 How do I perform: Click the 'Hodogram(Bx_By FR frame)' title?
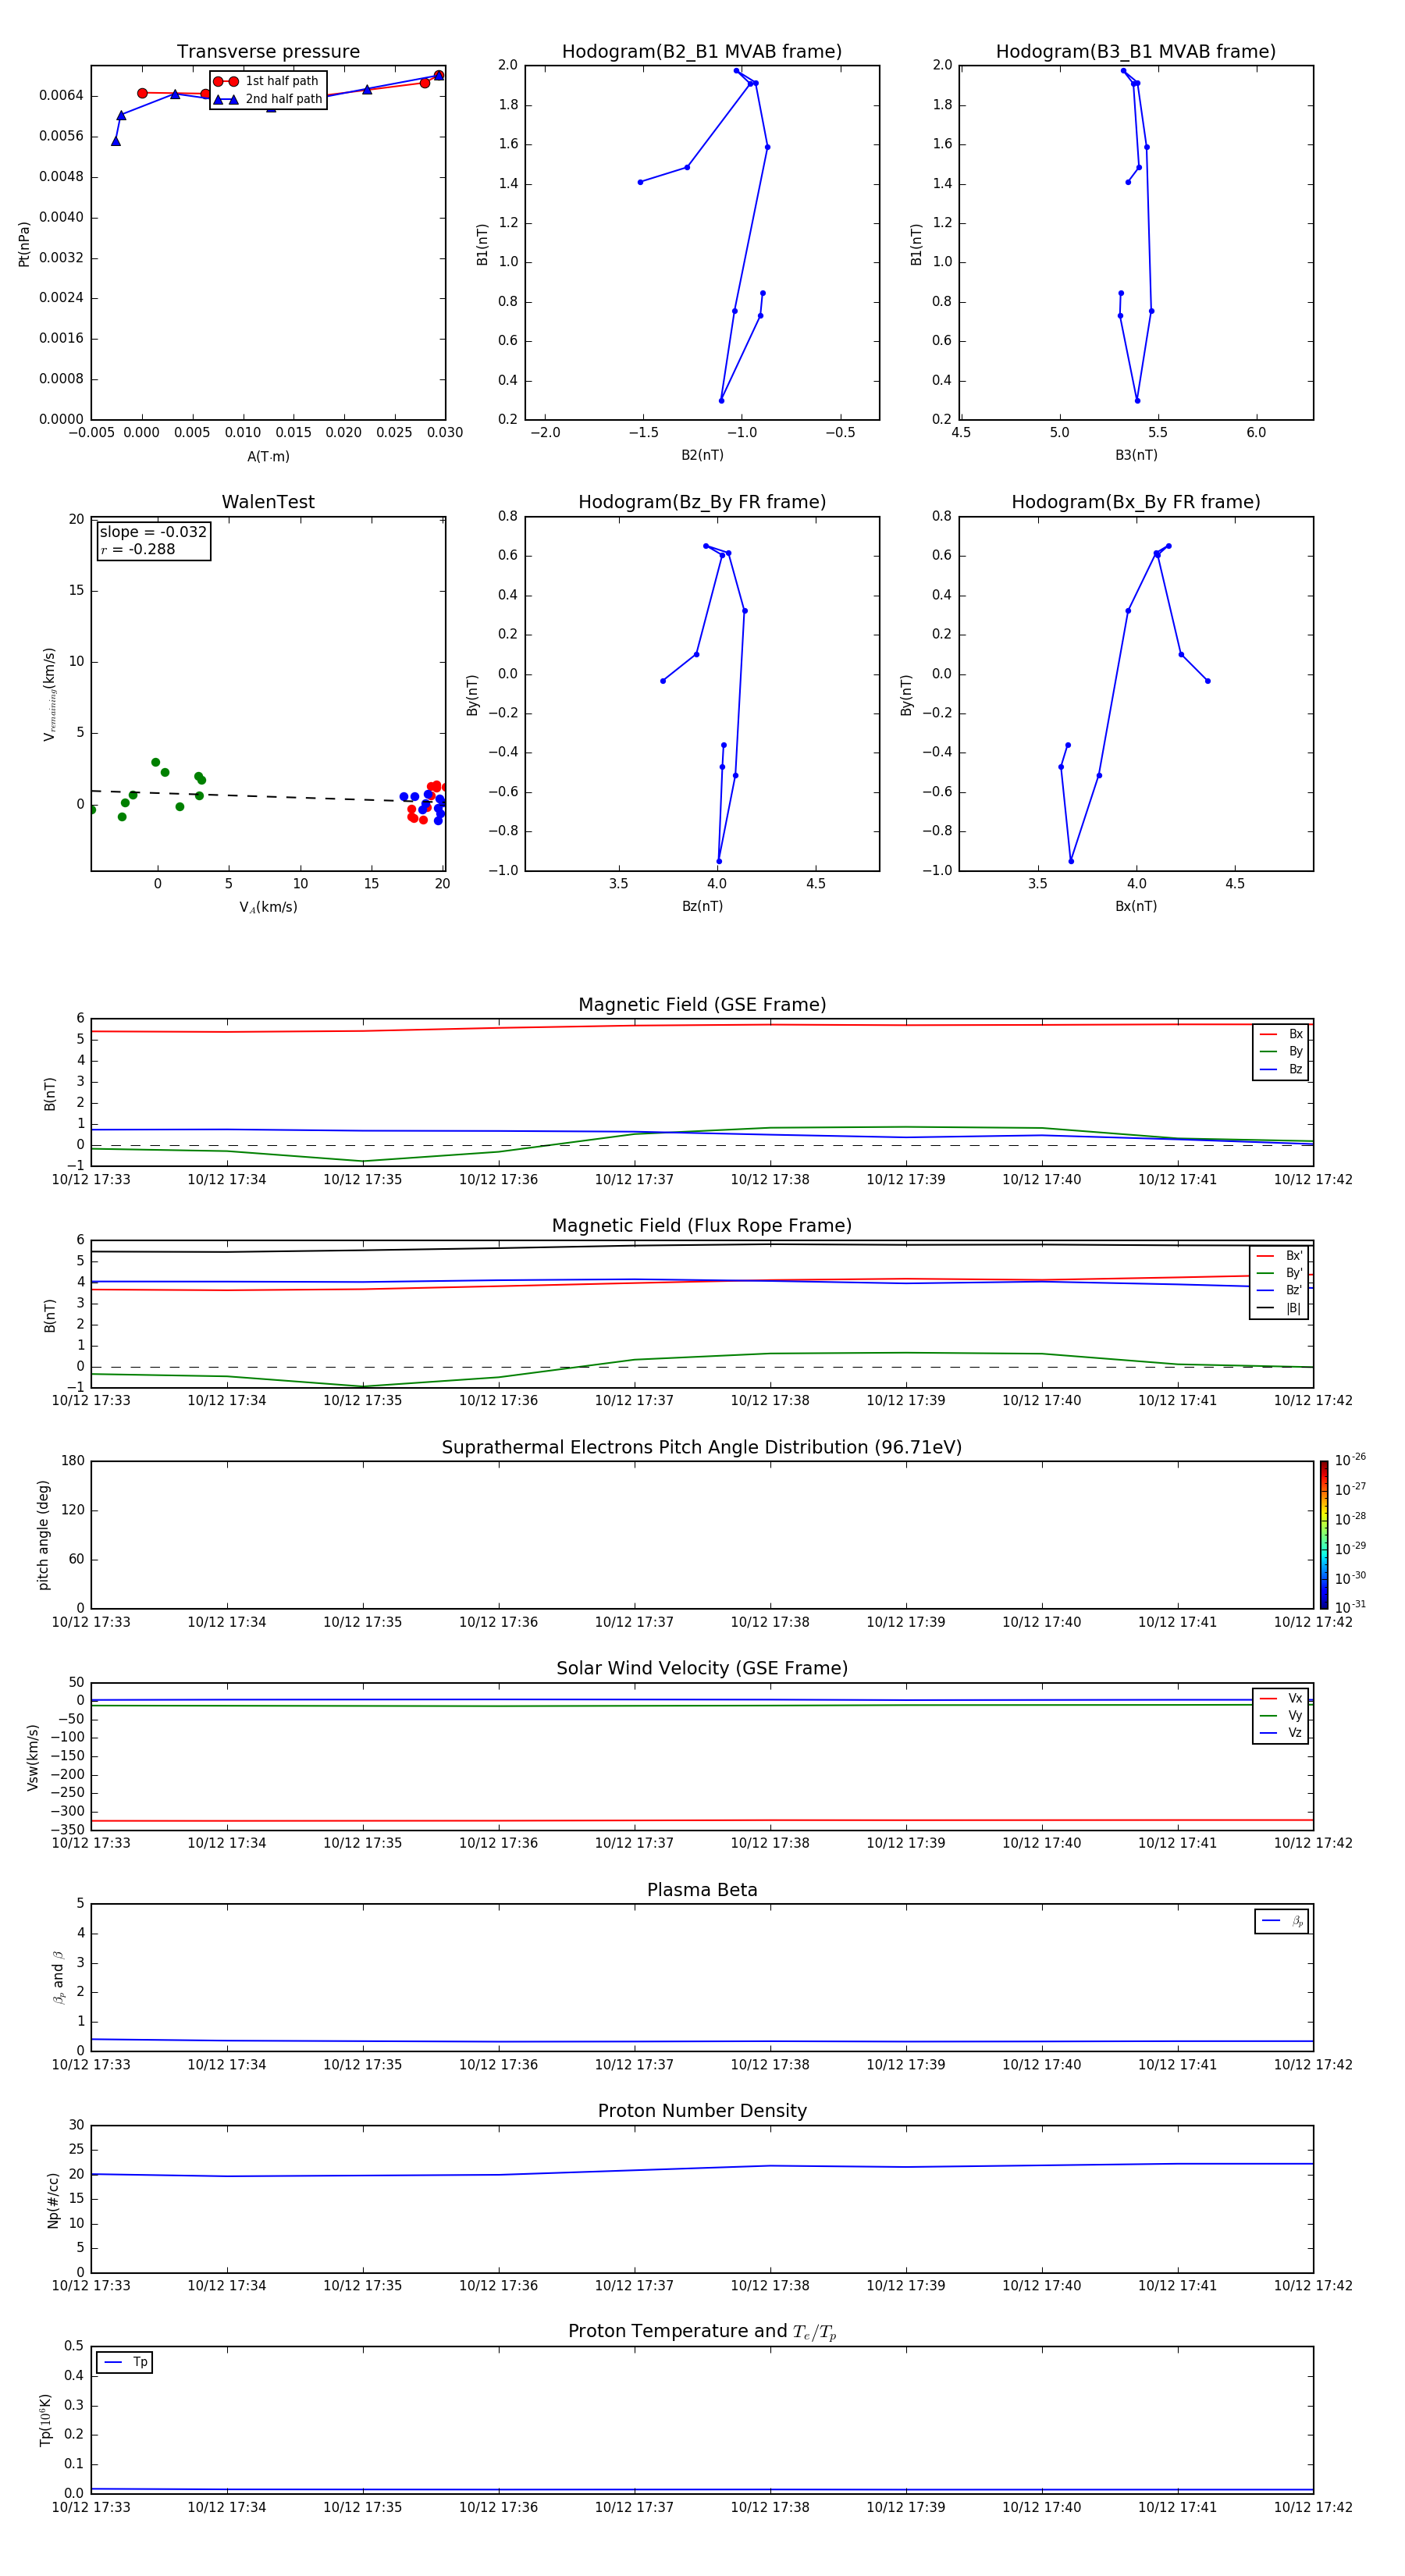click(1136, 502)
